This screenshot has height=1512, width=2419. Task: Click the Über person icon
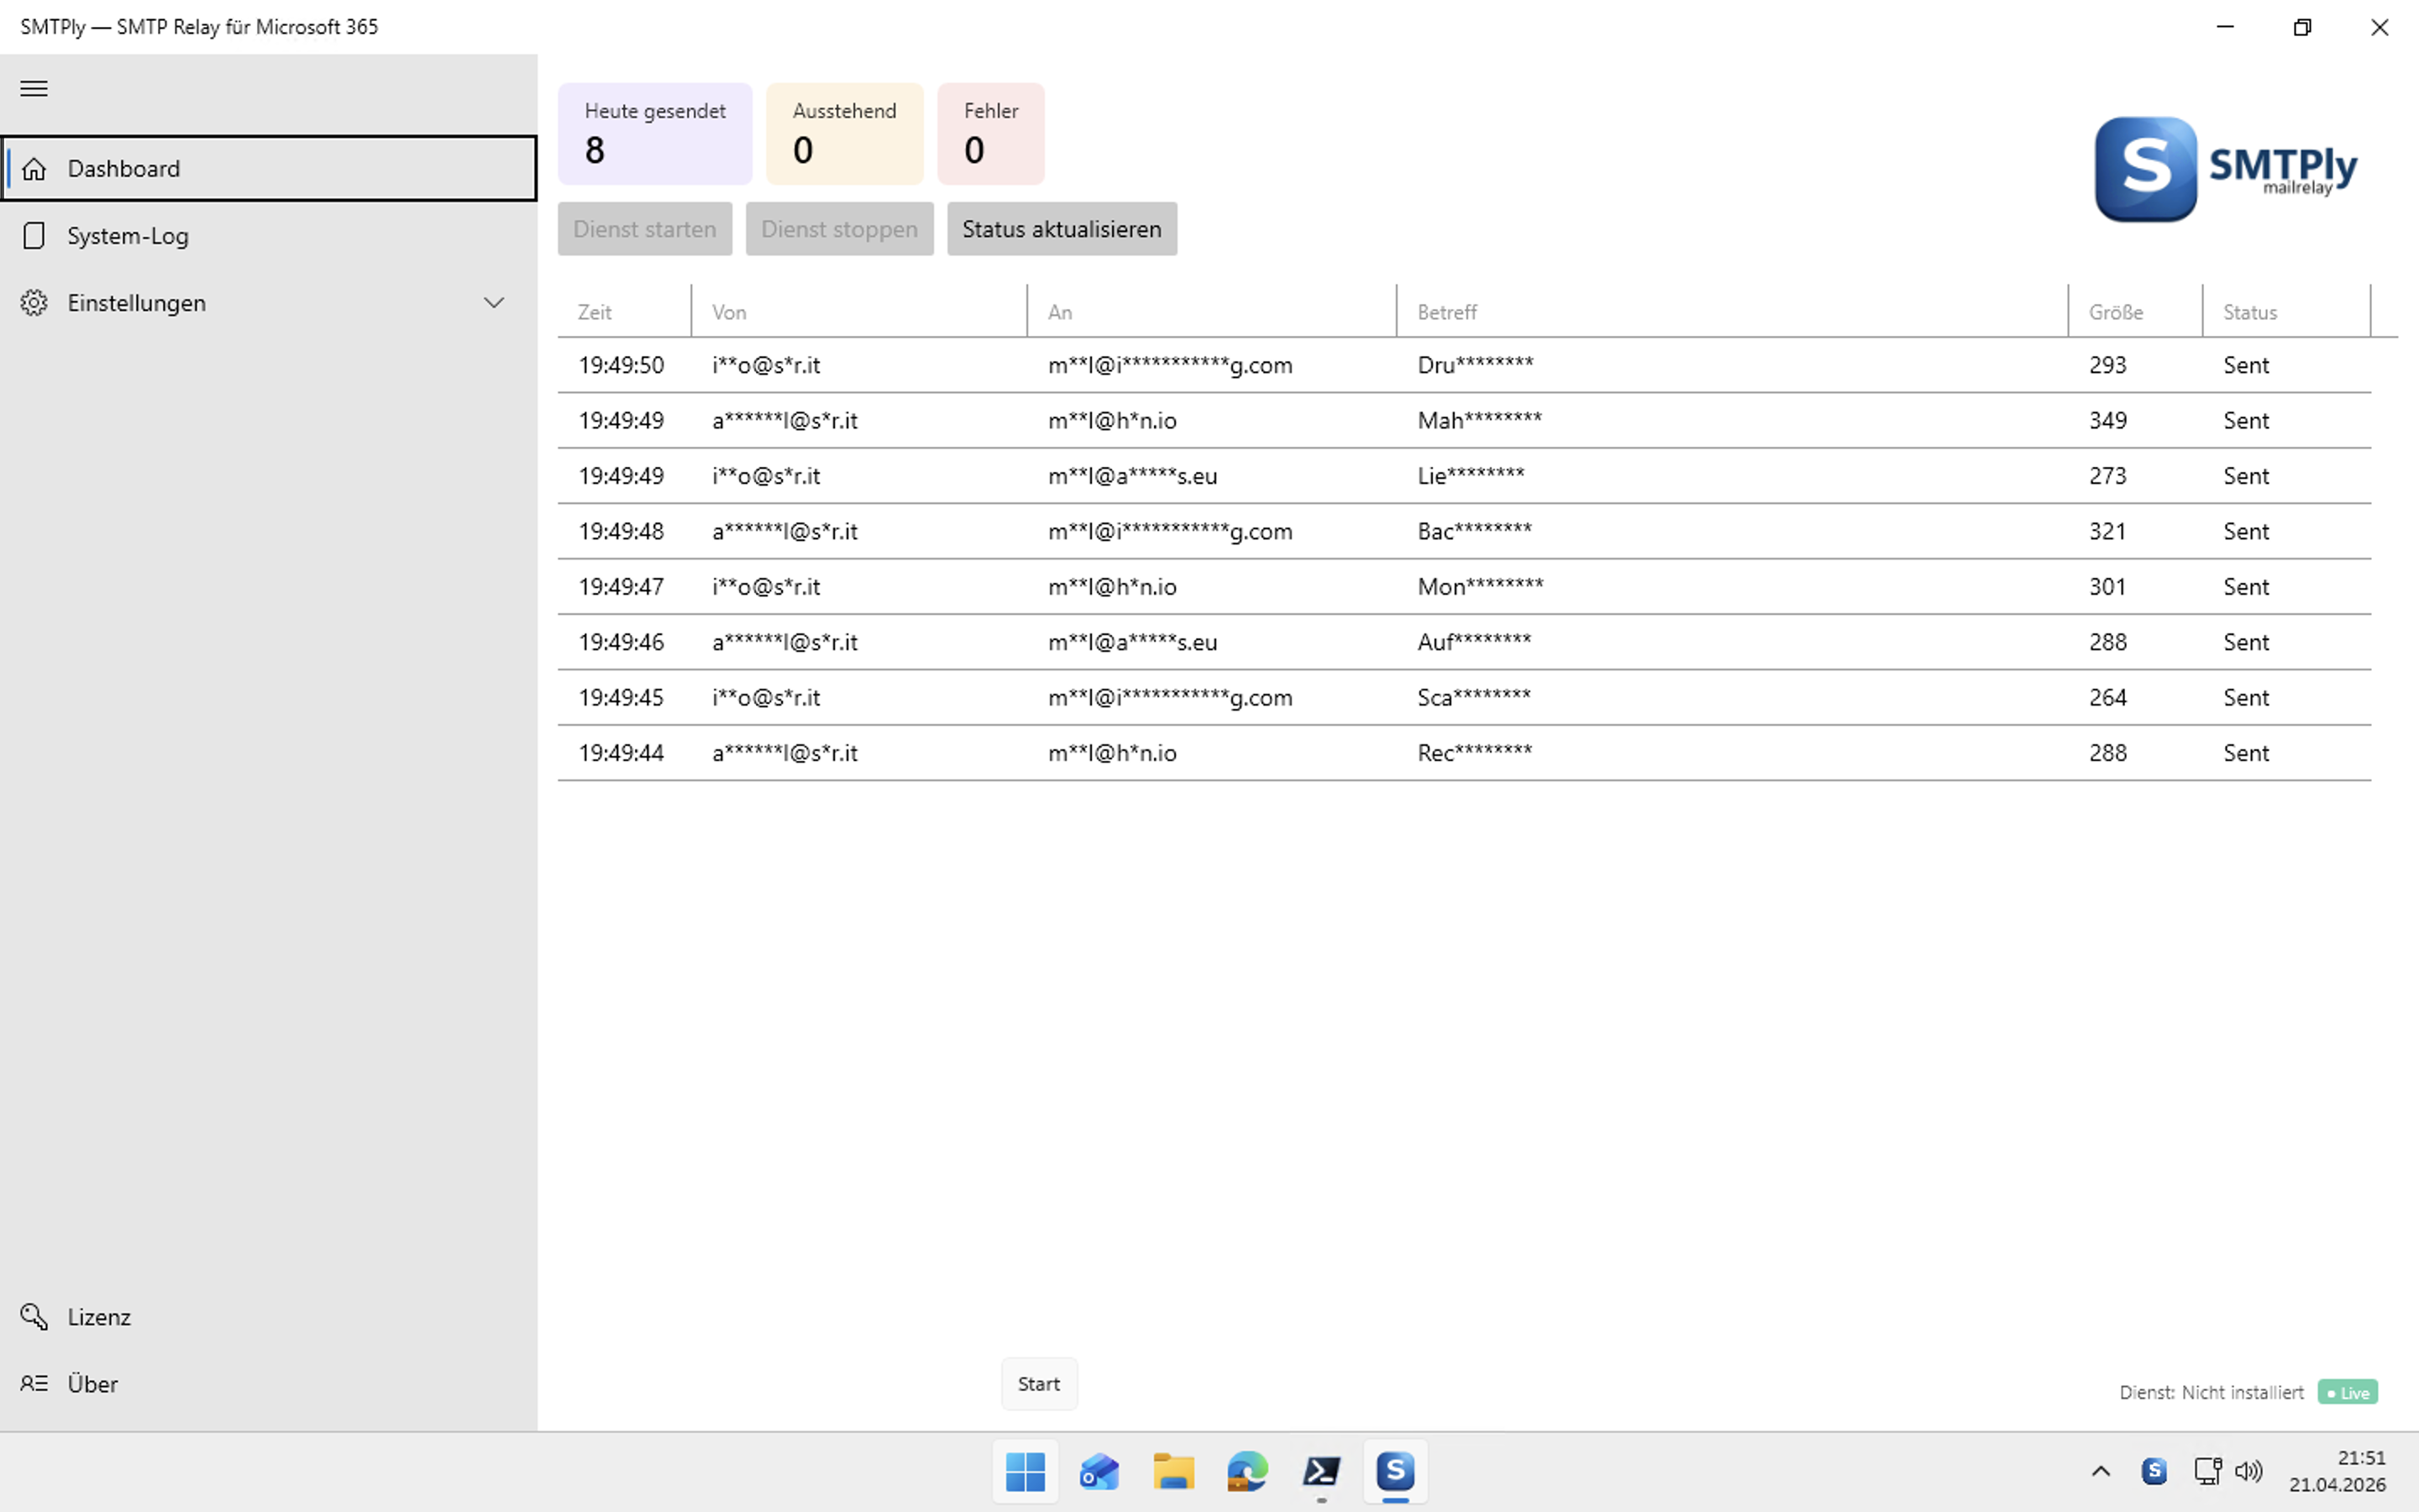(34, 1383)
